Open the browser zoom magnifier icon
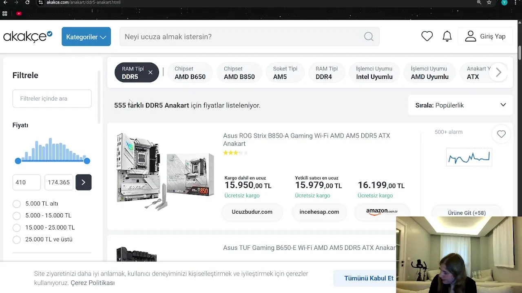Screen dimensions: 522x293 tap(479, 2)
